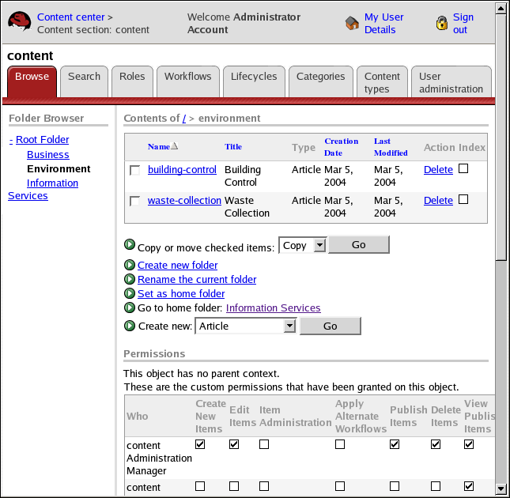The image size is (510, 498).
Task: Click green arrow icon beside Rename the current folder
Action: (130, 279)
